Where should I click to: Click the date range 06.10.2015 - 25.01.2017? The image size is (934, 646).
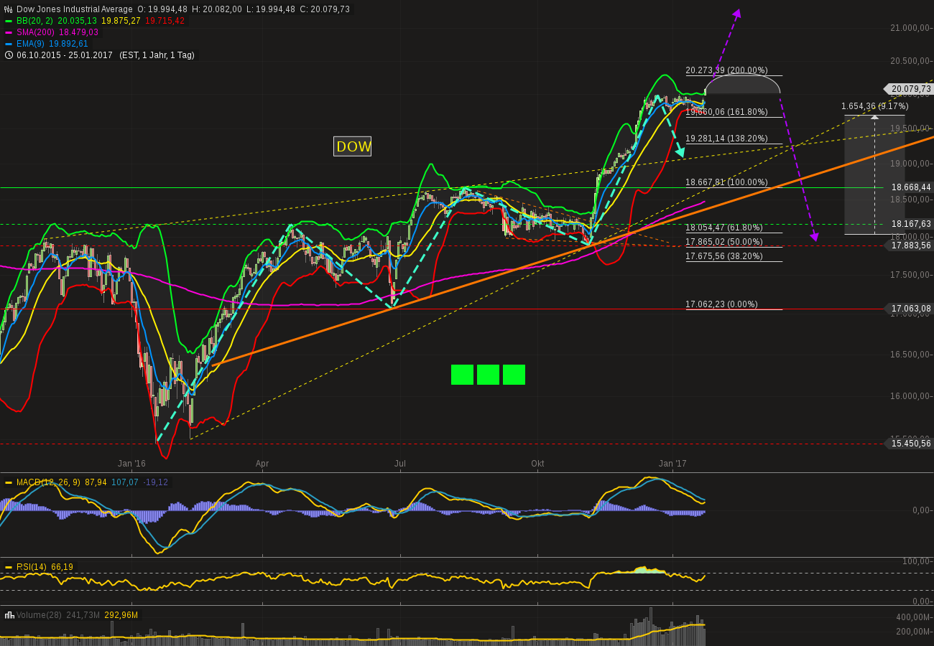pos(65,55)
